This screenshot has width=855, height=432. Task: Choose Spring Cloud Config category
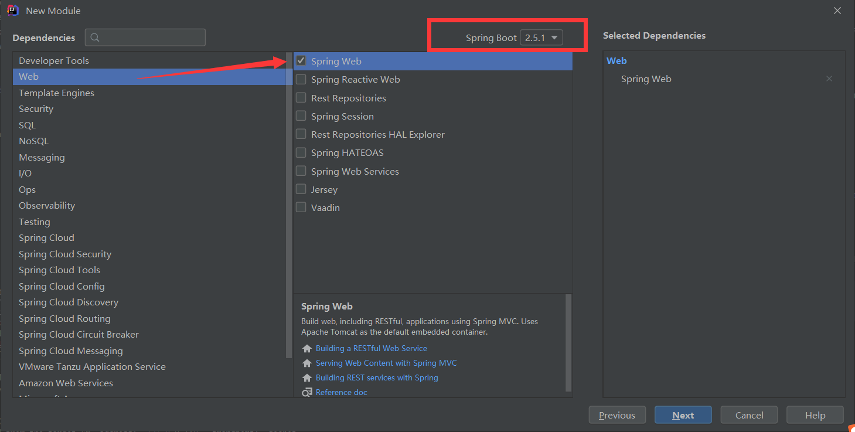click(x=149, y=287)
